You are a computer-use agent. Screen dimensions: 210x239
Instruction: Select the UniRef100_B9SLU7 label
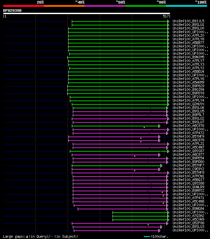(x=188, y=122)
